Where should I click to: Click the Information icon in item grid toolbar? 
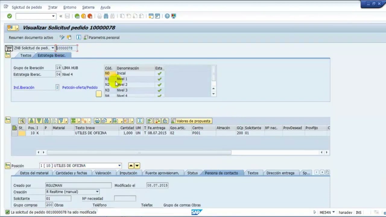(x=140, y=121)
